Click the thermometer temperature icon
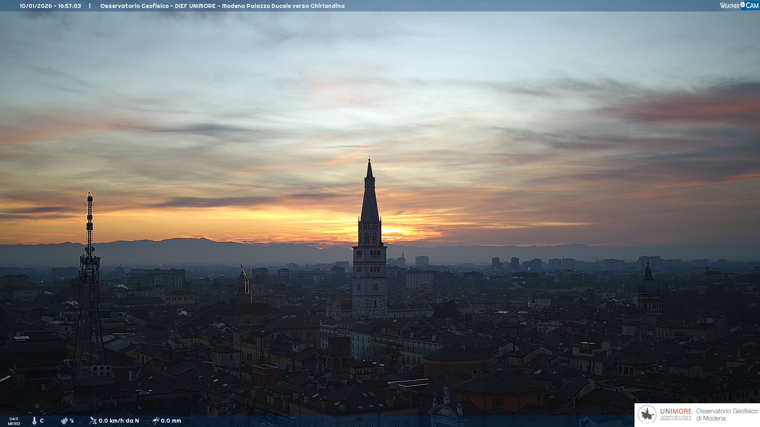This screenshot has height=427, width=760. pyautogui.click(x=34, y=421)
